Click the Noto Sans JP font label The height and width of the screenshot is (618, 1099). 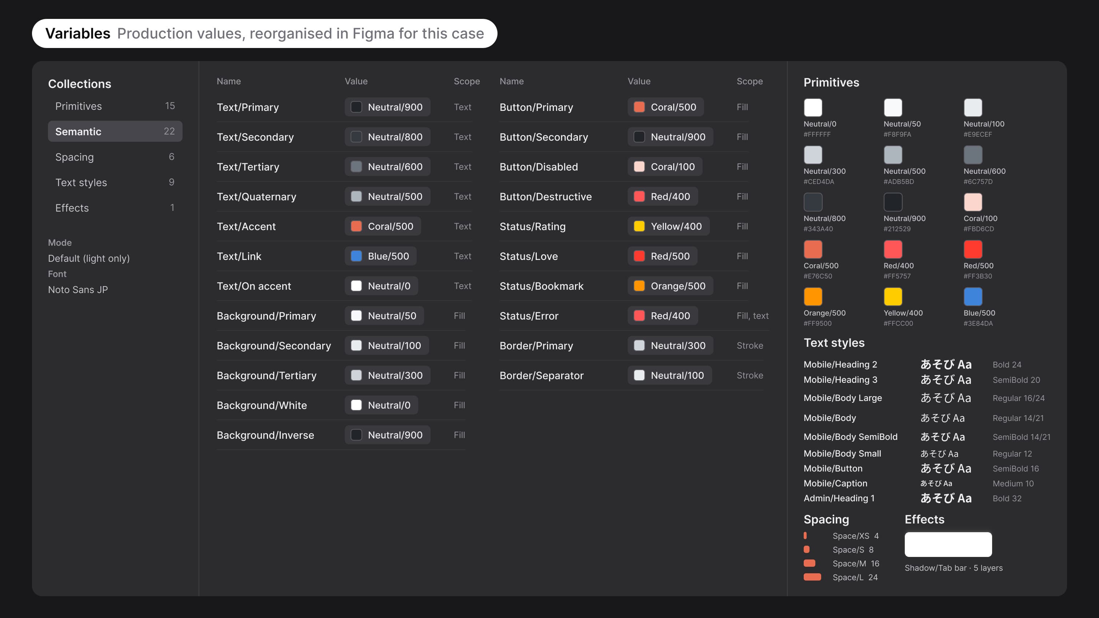tap(78, 290)
